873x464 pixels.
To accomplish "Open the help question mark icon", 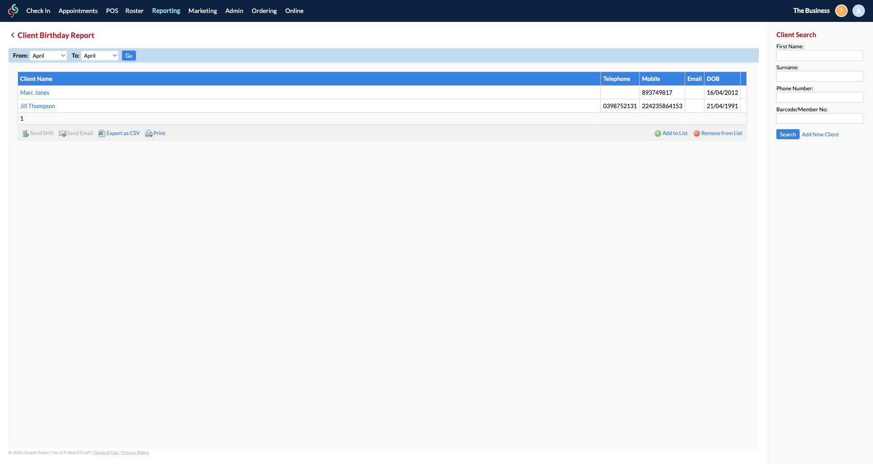I will pyautogui.click(x=841, y=11).
